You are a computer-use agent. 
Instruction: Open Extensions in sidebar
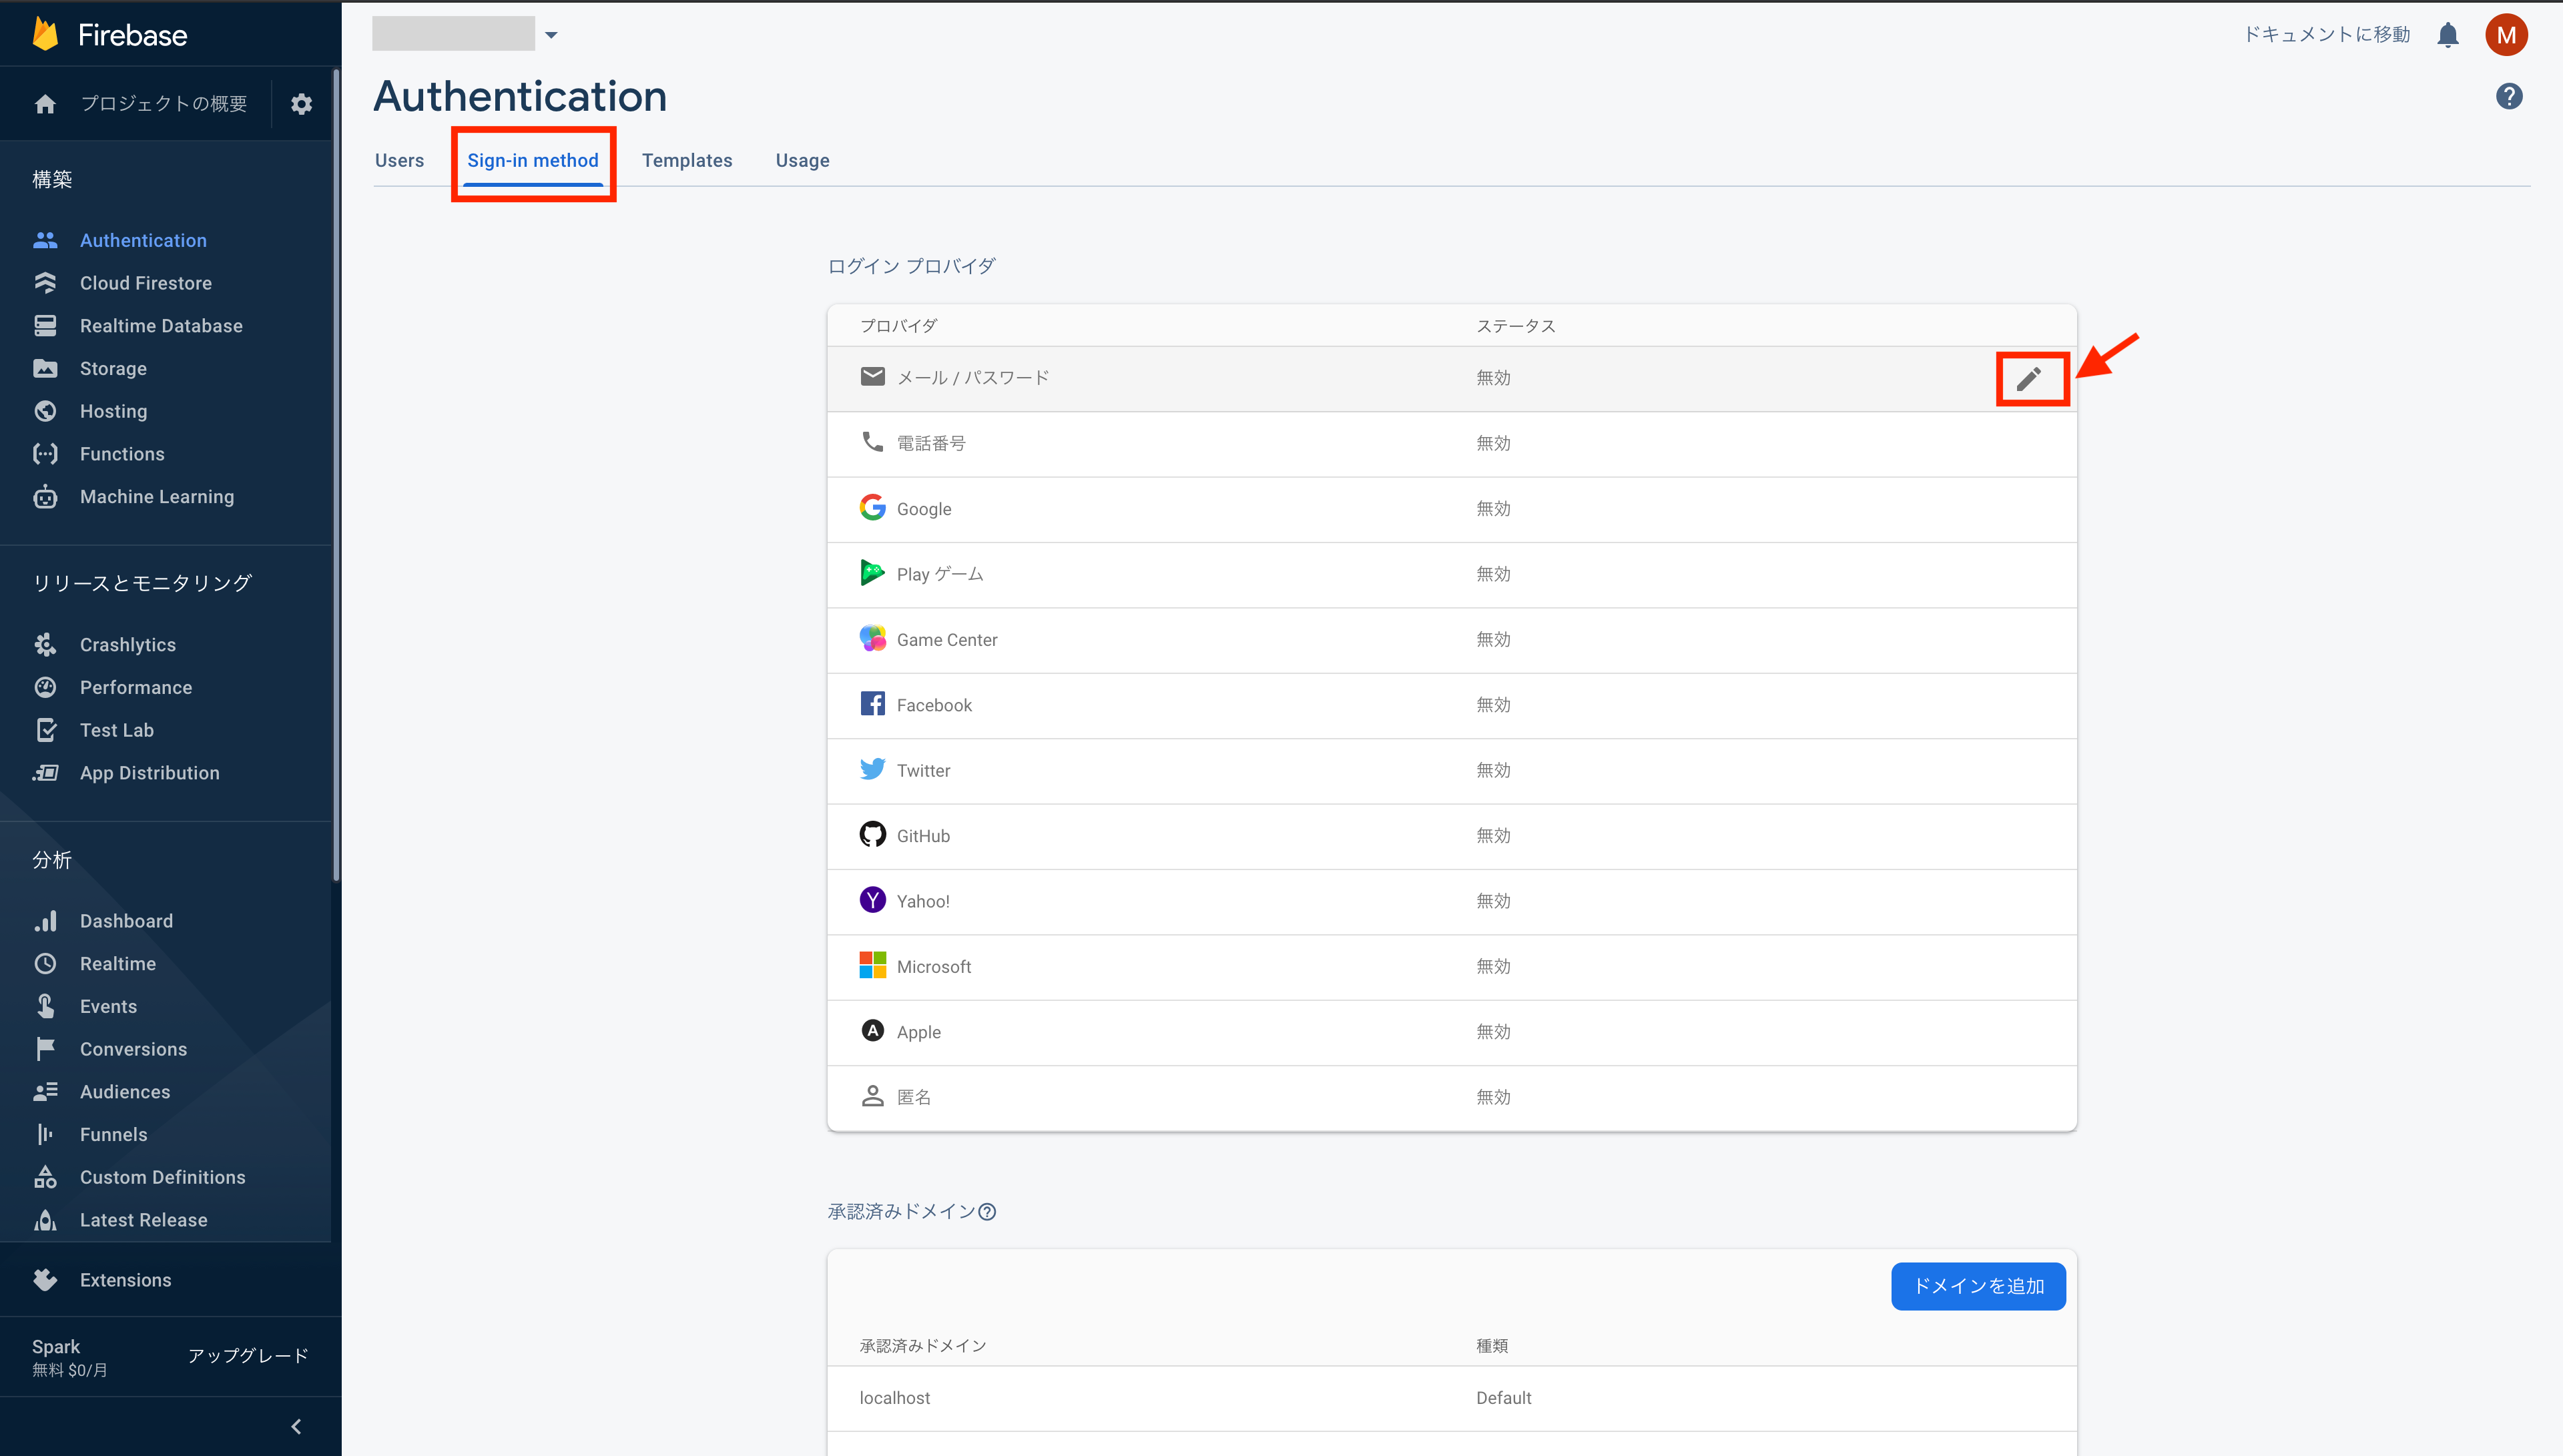click(126, 1280)
